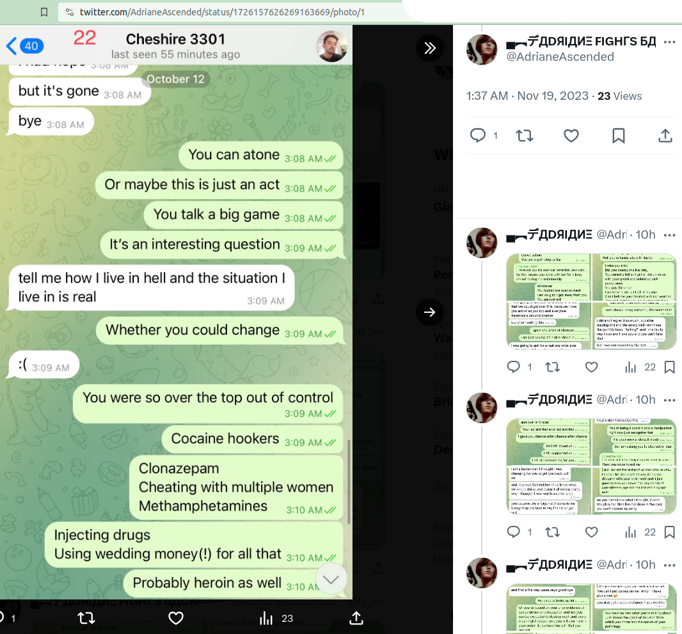Open the 1:37 AM Nov 19 timestamp link
682x634 pixels.
[527, 96]
